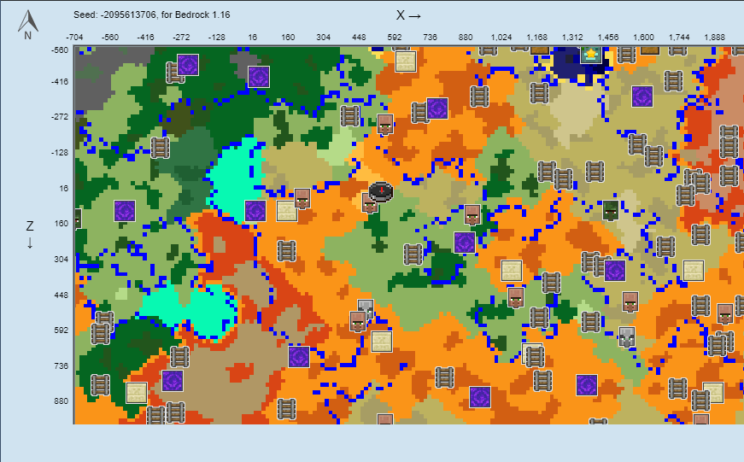Click the X axis arrow label
The width and height of the screenshot is (744, 462).
[x=408, y=15]
